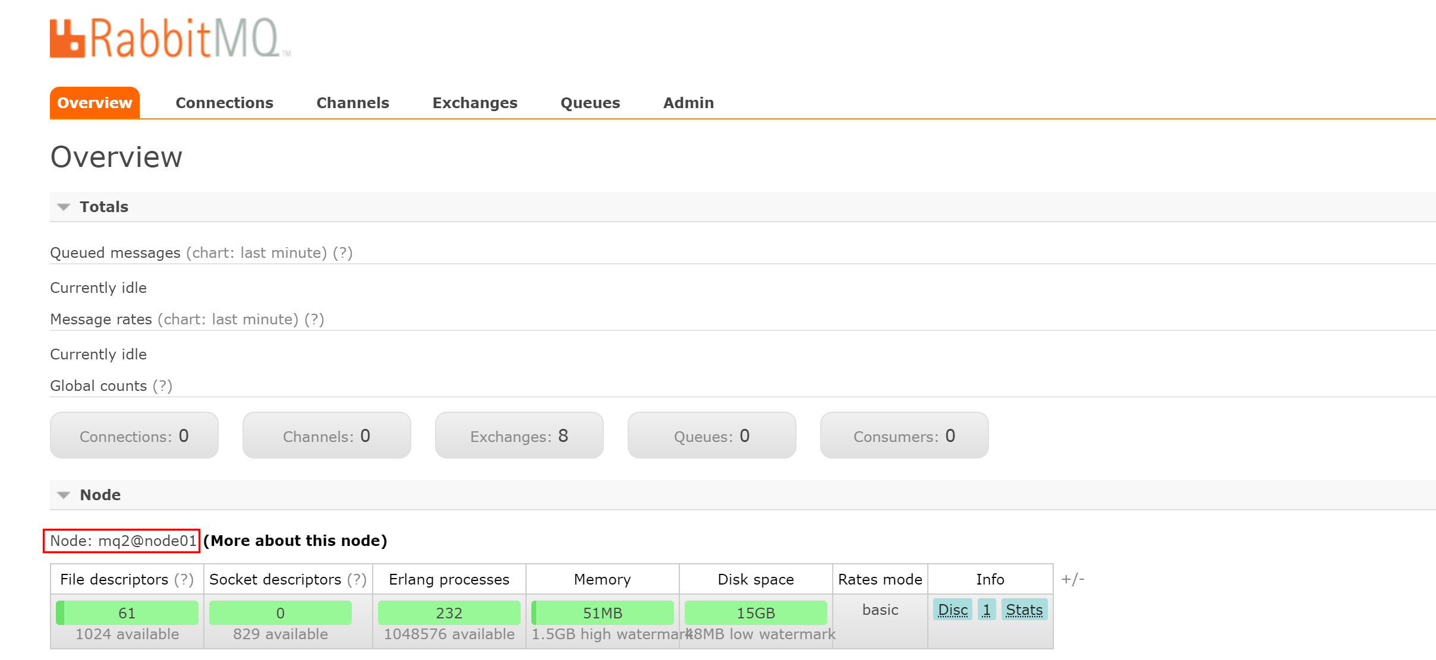Click '1048576 available' text
The image size is (1436, 660).
pos(449,634)
